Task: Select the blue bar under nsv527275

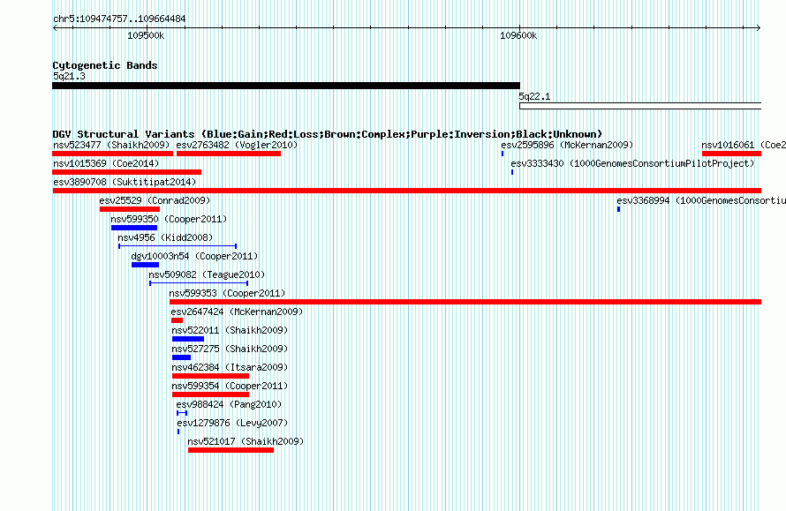Action: pos(181,357)
